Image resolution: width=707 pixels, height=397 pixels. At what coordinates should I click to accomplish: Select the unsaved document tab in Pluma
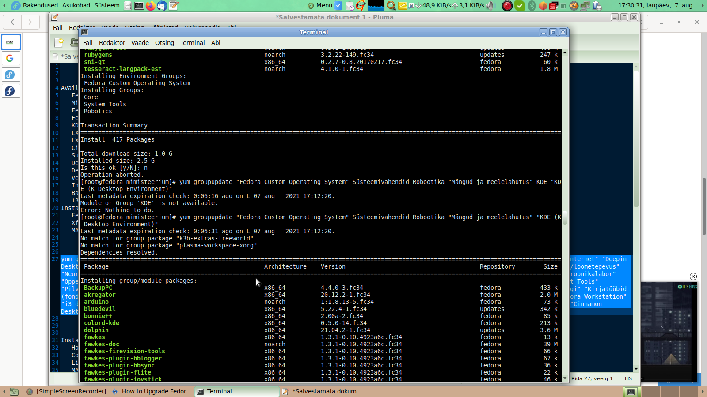pyautogui.click(x=65, y=56)
